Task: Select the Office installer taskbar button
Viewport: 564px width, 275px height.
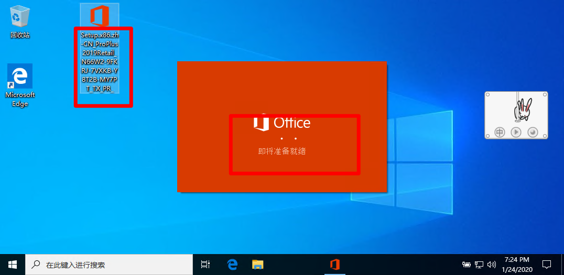Action: click(x=335, y=265)
